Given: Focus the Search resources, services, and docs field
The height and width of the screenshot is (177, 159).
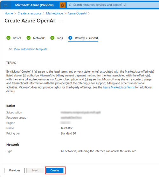Looking at the screenshot, I should 113,5.
